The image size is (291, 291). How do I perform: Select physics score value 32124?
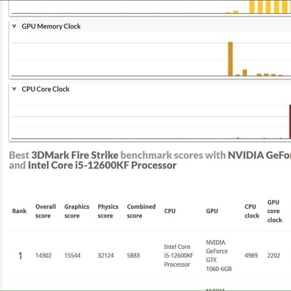coord(106,256)
